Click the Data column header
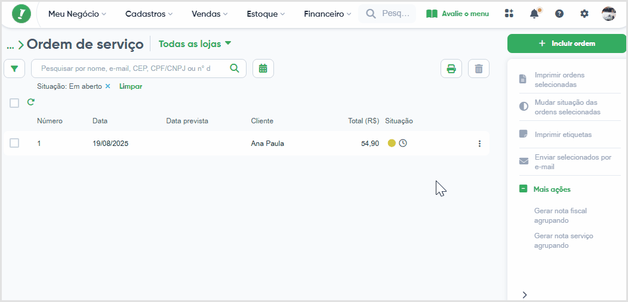 tap(100, 121)
